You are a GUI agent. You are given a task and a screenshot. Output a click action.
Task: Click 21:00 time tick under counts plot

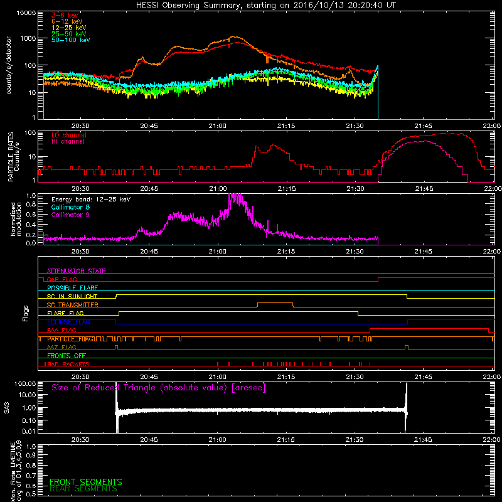tap(217, 126)
